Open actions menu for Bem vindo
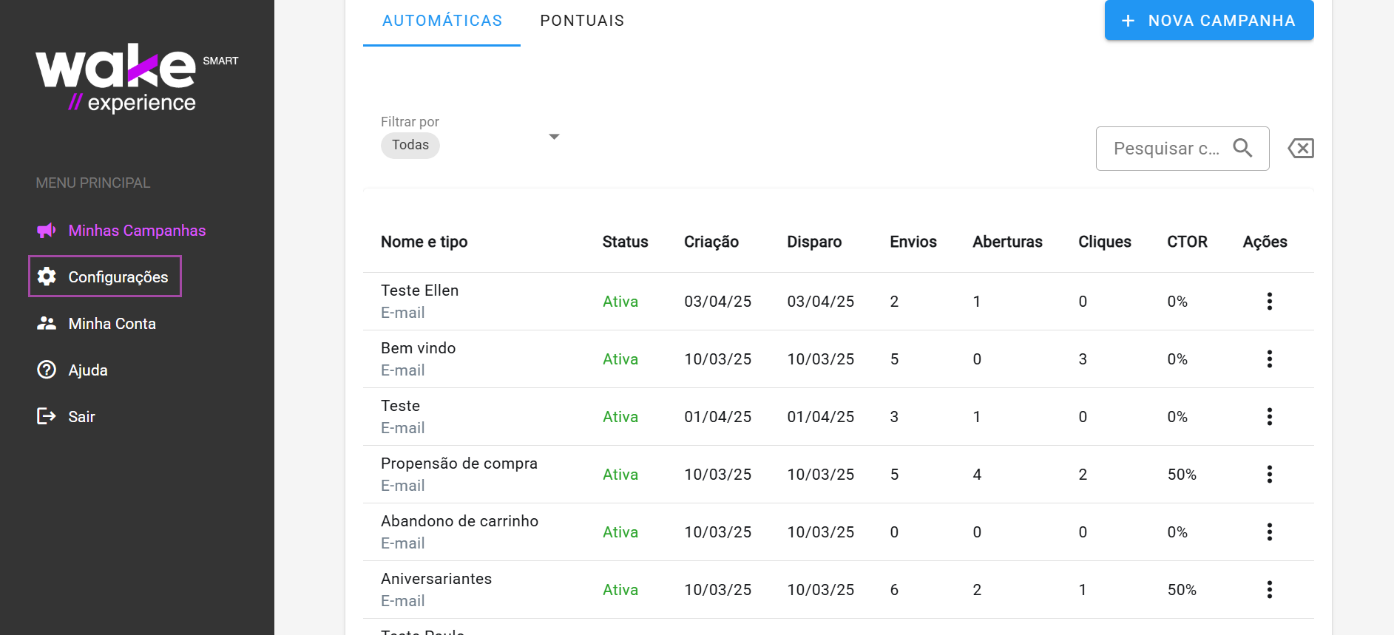This screenshot has height=635, width=1394. [x=1269, y=359]
